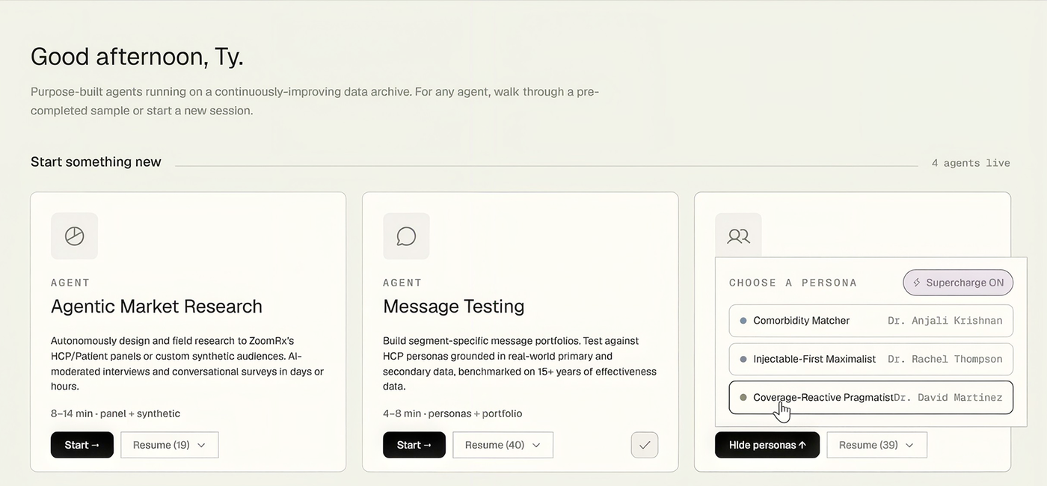Start the Agentic Market Research agent
1047x486 pixels.
pos(82,445)
